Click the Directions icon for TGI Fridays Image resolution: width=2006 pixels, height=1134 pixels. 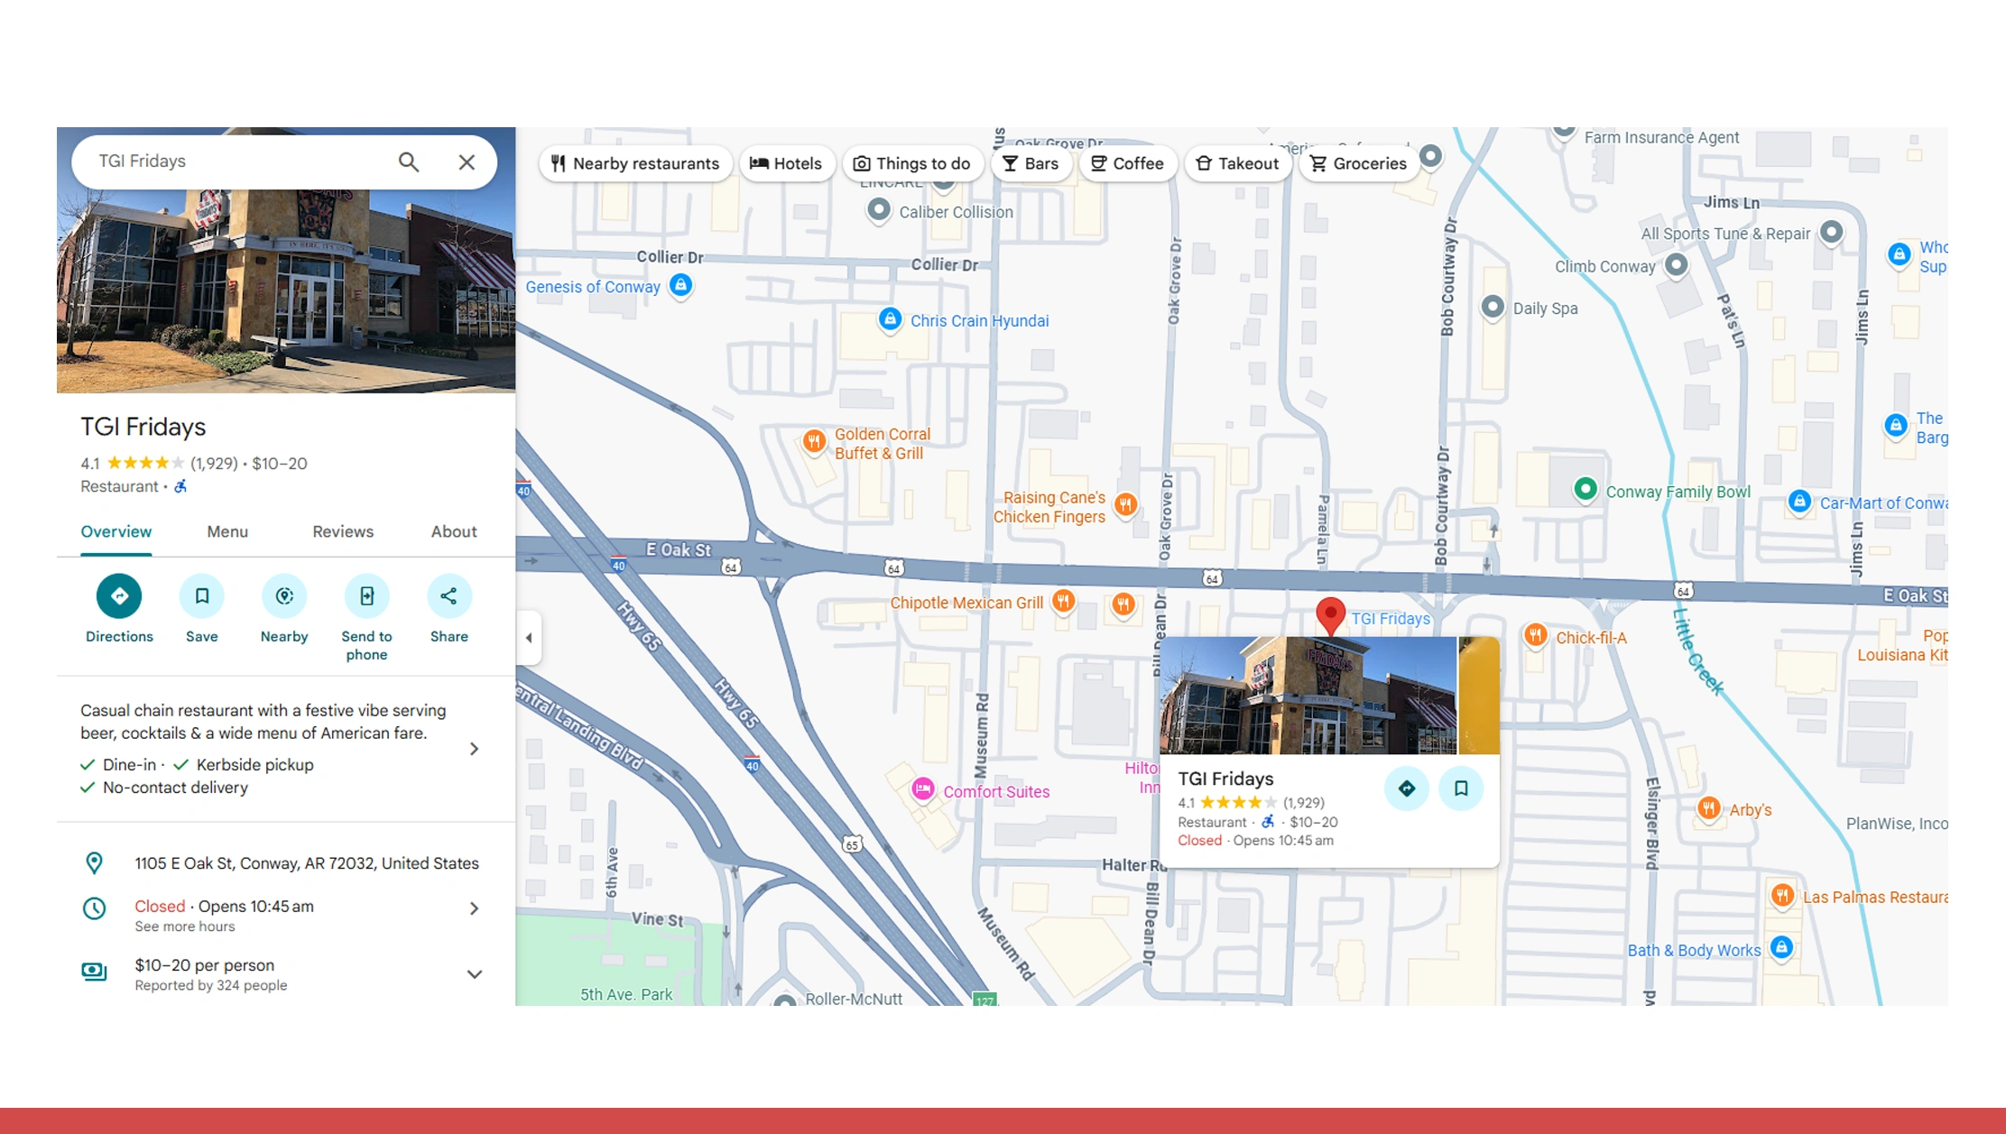[118, 596]
